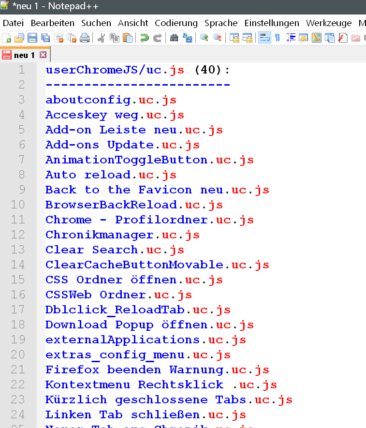366x428 pixels.
Task: Click the line 'Clear Search.uc.js'
Action: click(x=115, y=250)
